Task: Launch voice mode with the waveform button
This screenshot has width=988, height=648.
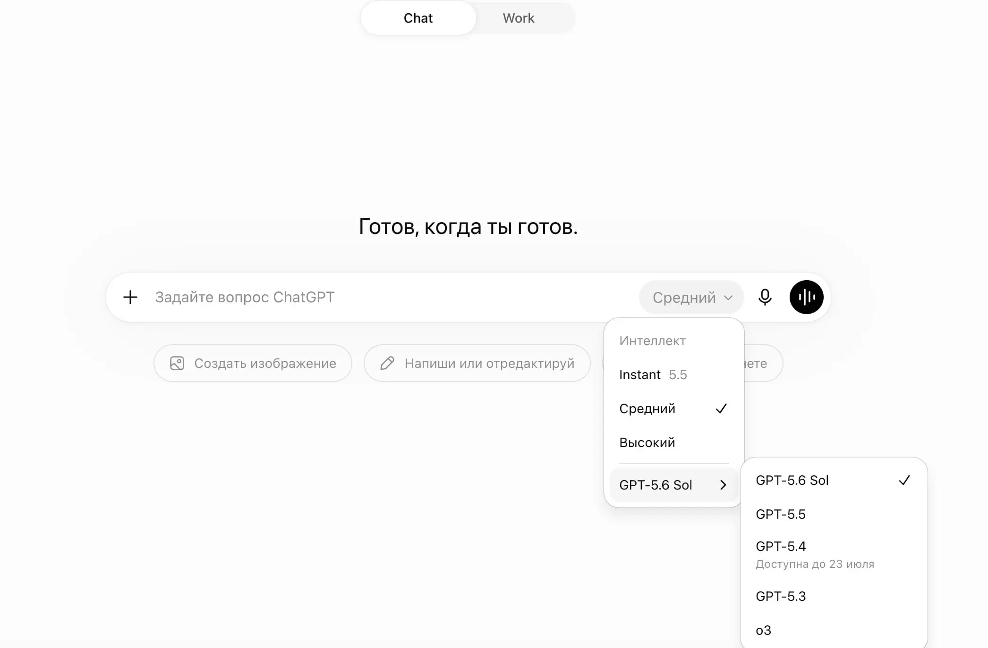Action: [806, 297]
